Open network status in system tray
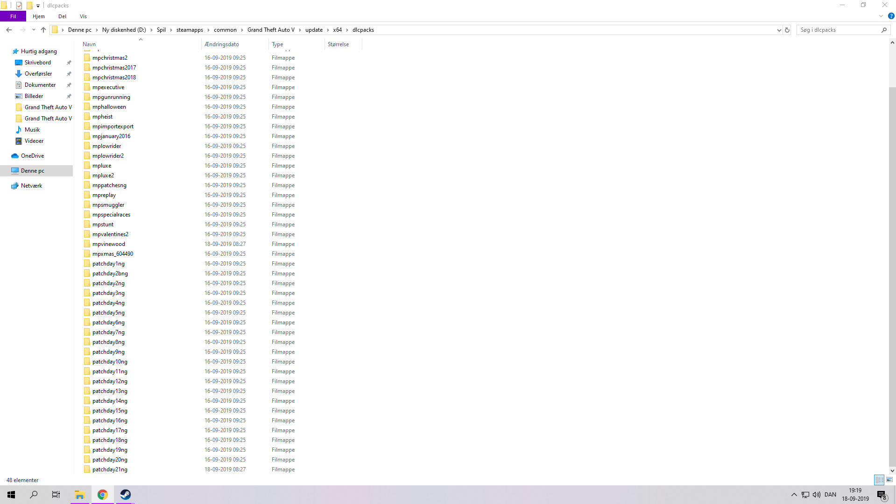Image resolution: width=896 pixels, height=504 pixels. point(805,495)
